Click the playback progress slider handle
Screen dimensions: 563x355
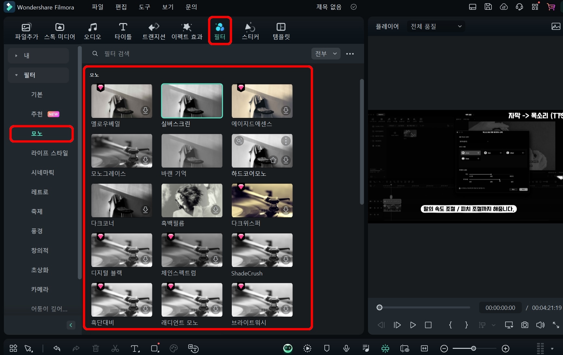tap(379, 307)
